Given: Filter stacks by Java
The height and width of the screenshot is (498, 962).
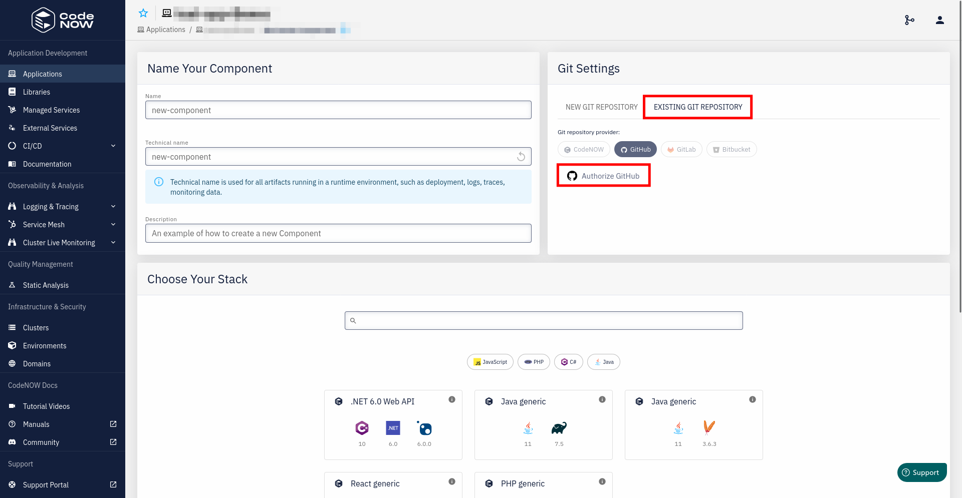Looking at the screenshot, I should [x=604, y=362].
